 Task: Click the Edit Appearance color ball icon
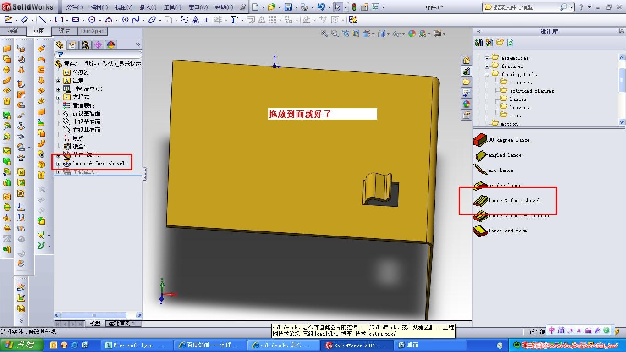coord(412,33)
